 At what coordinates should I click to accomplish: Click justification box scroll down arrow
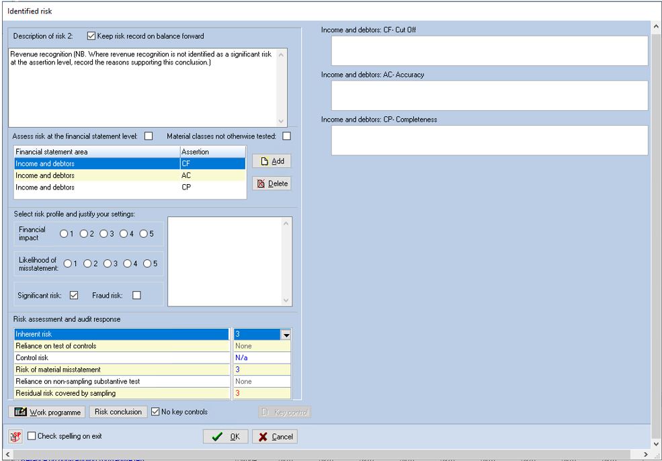coord(286,300)
